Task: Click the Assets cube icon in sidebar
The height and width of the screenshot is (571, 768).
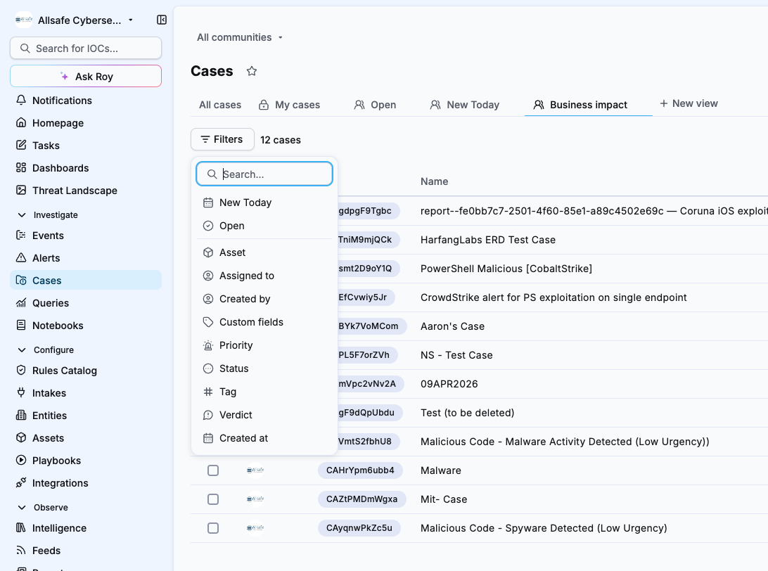Action: (21, 438)
